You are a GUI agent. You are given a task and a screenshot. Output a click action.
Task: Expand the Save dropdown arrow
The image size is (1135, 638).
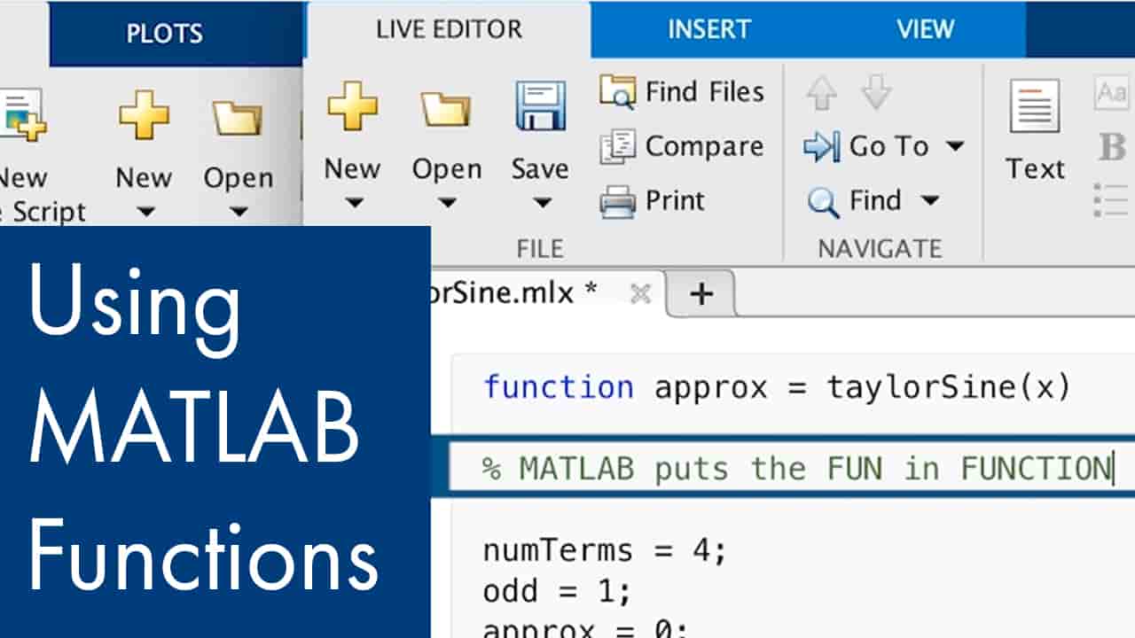(x=541, y=204)
